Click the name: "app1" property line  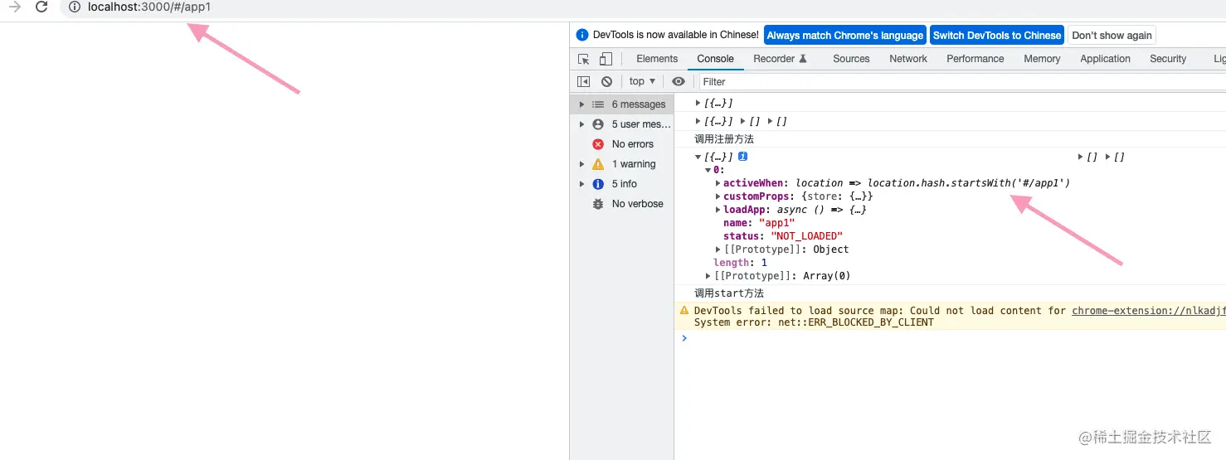pos(759,223)
